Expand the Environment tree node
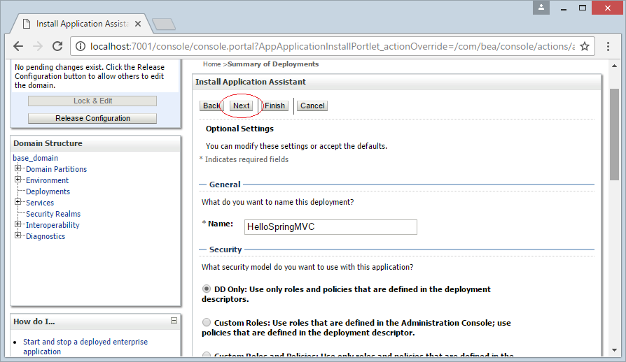Screen dimensions: 626x362 pos(18,180)
